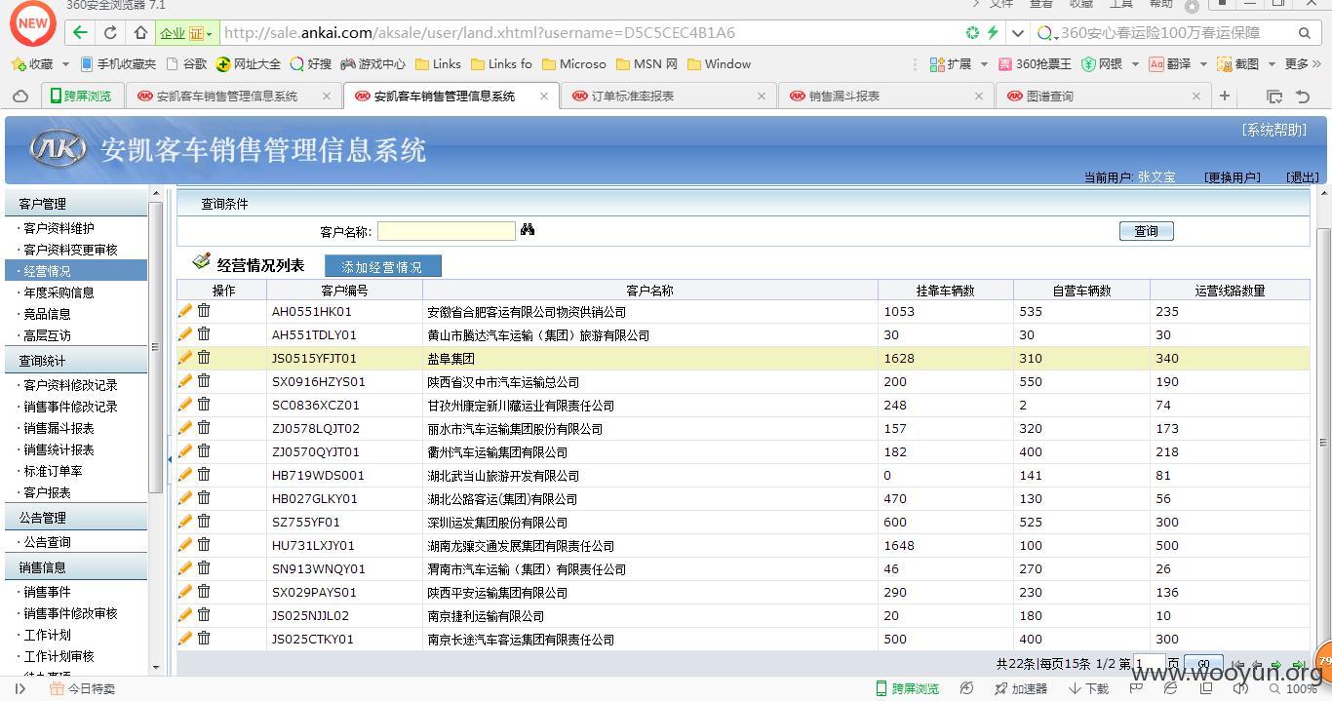The height and width of the screenshot is (701, 1332).
Task: Open the MSN 网 bookmark folder
Action: click(648, 63)
